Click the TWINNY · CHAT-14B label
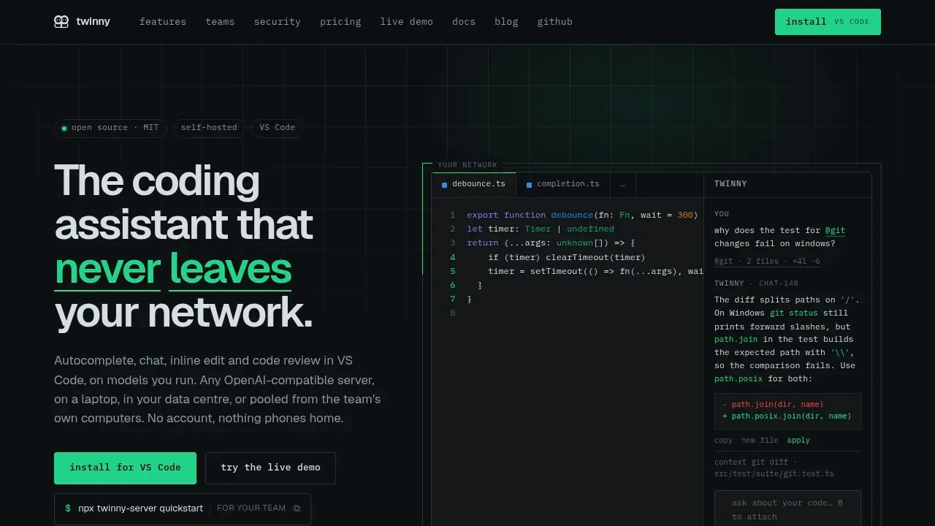The image size is (935, 526). pyautogui.click(x=756, y=283)
